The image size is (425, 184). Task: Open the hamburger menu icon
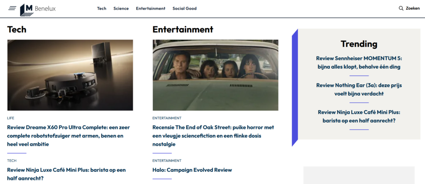tap(12, 8)
